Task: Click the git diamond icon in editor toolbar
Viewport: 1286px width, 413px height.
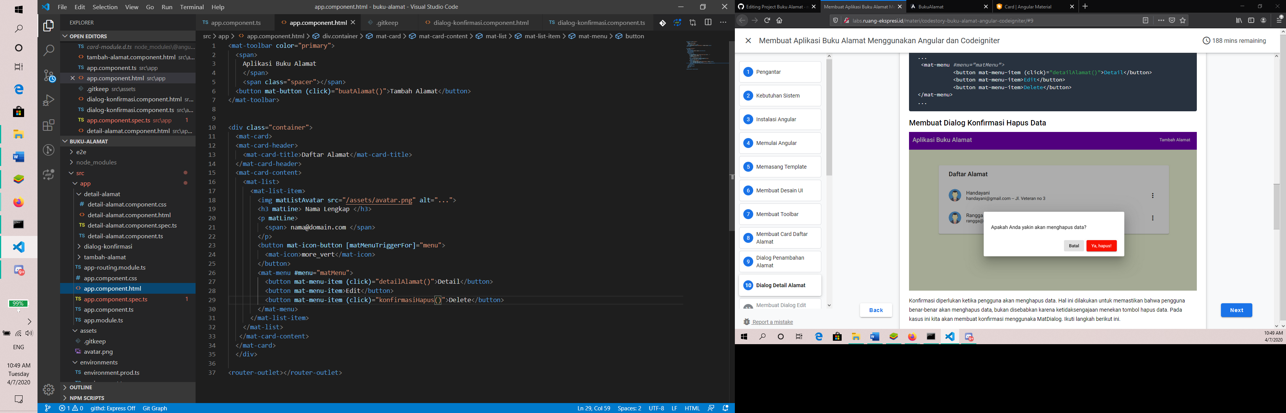Action: tap(663, 23)
